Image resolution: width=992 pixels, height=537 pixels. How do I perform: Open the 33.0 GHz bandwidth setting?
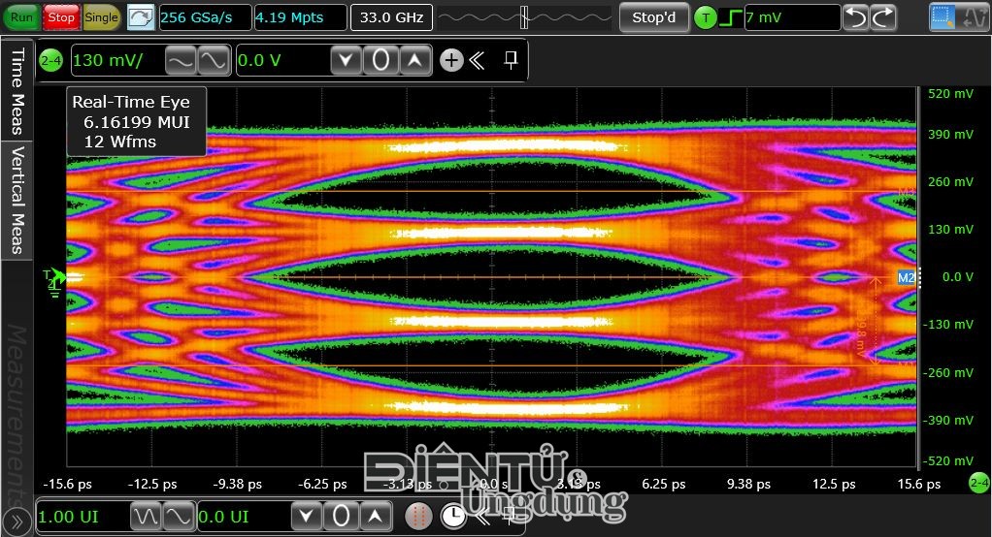[391, 17]
